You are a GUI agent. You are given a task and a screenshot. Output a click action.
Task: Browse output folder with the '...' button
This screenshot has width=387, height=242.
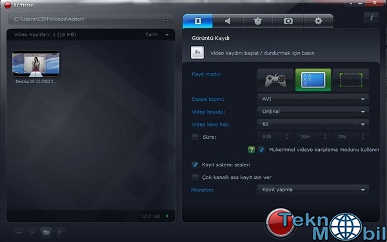click(x=167, y=20)
